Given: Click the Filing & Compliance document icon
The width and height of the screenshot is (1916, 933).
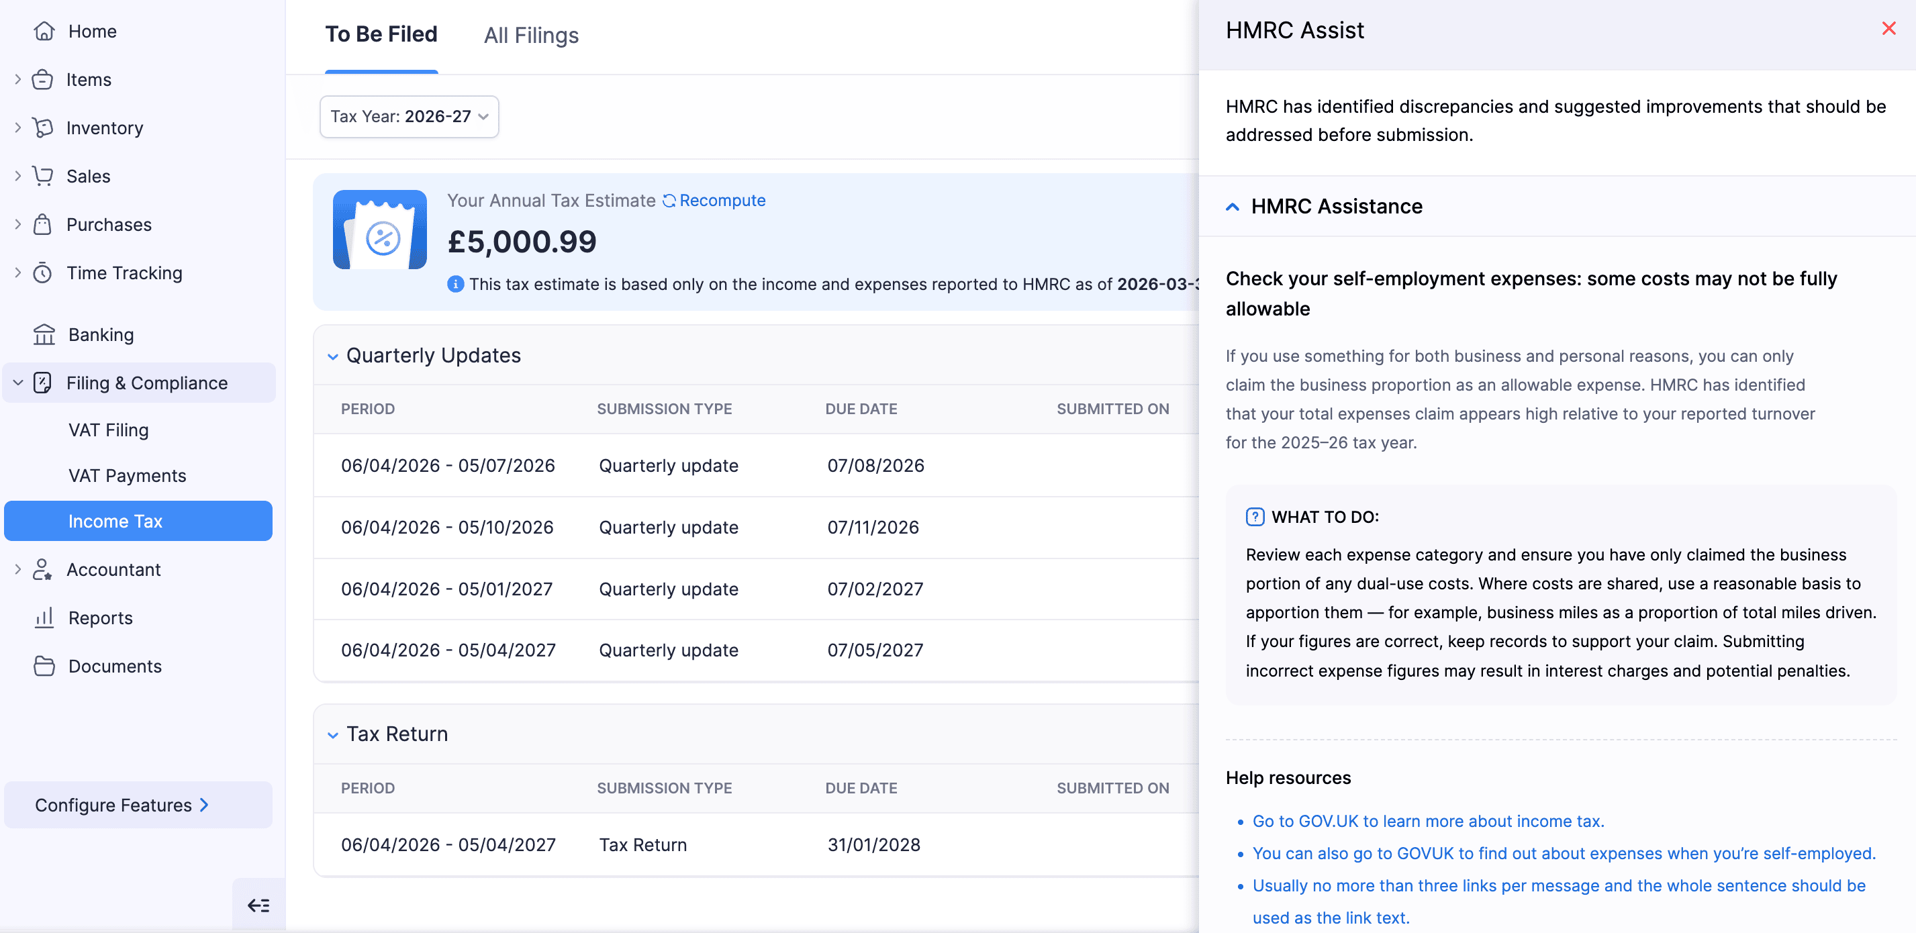Looking at the screenshot, I should tap(42, 383).
